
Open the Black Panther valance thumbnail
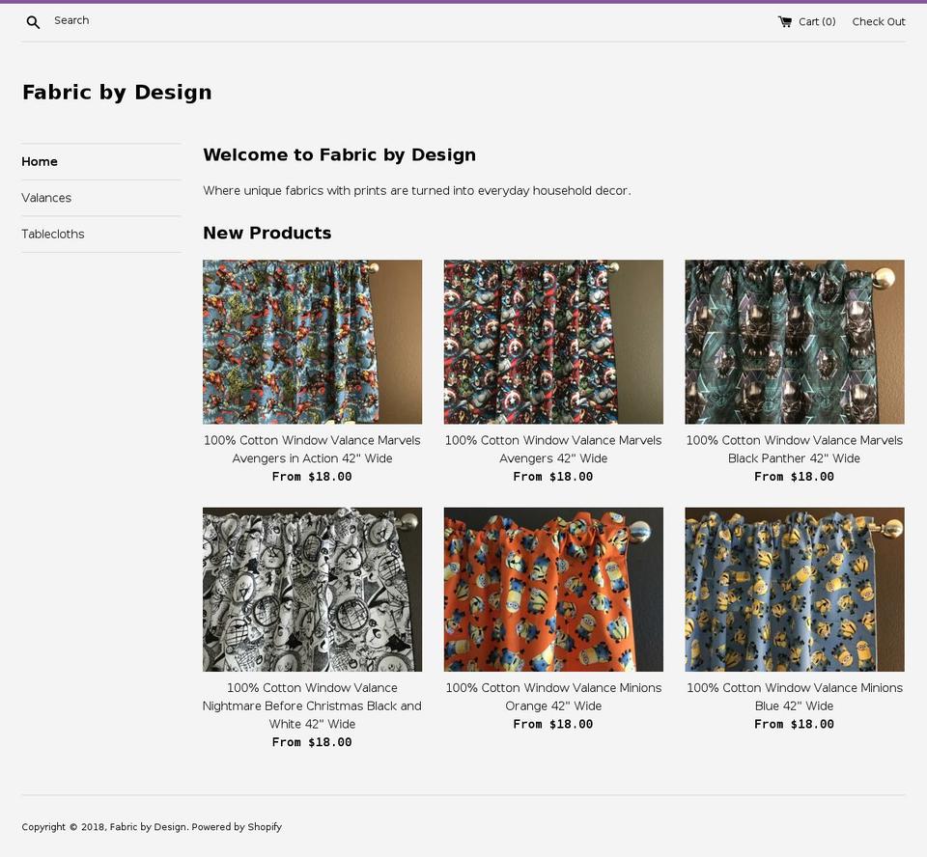(795, 343)
